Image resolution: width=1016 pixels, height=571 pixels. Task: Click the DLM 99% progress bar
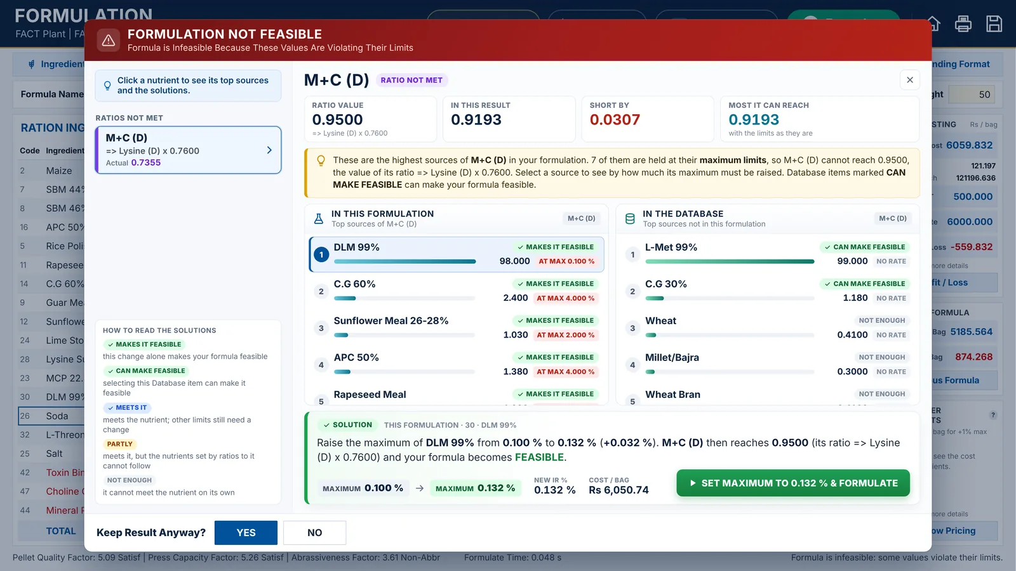[404, 261]
